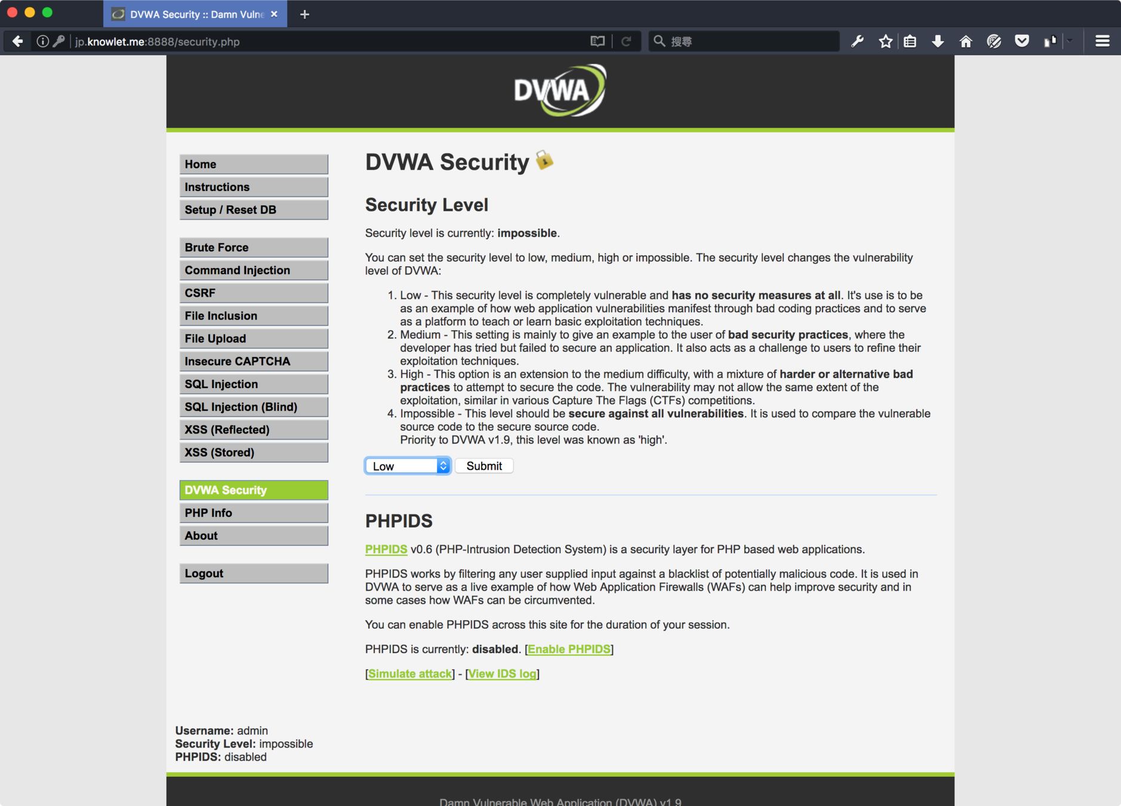Image resolution: width=1121 pixels, height=806 pixels.
Task: Open SQL Injection (Blind) page
Action: click(x=254, y=407)
